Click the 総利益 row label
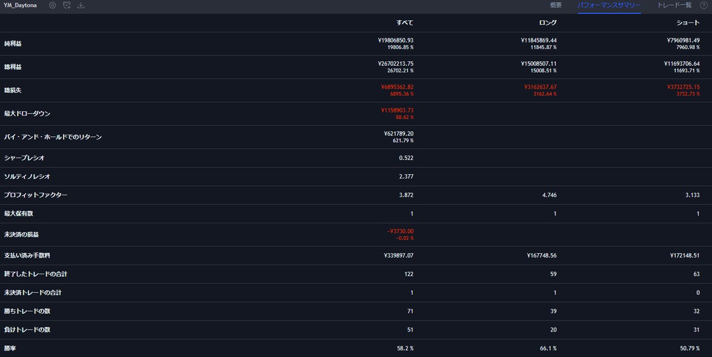712x357 pixels. (x=13, y=67)
